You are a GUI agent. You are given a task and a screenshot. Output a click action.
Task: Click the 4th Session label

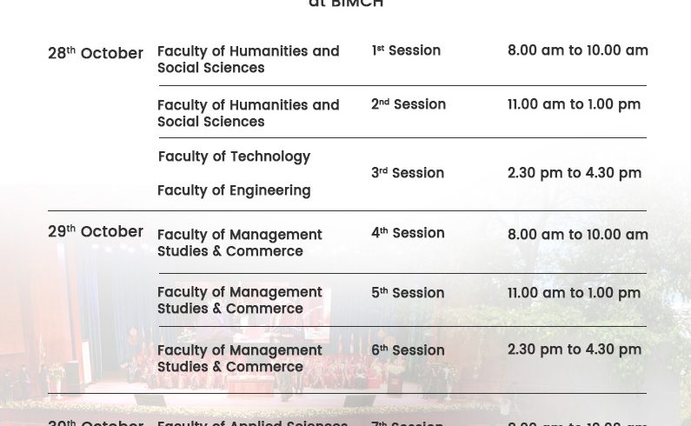[408, 233]
